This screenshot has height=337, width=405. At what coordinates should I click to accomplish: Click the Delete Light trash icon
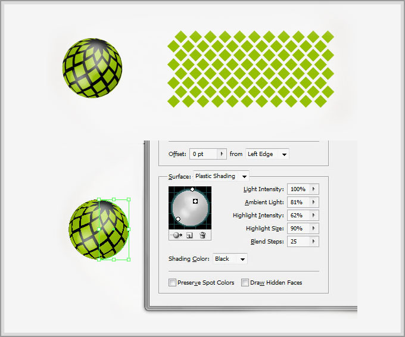tap(202, 235)
